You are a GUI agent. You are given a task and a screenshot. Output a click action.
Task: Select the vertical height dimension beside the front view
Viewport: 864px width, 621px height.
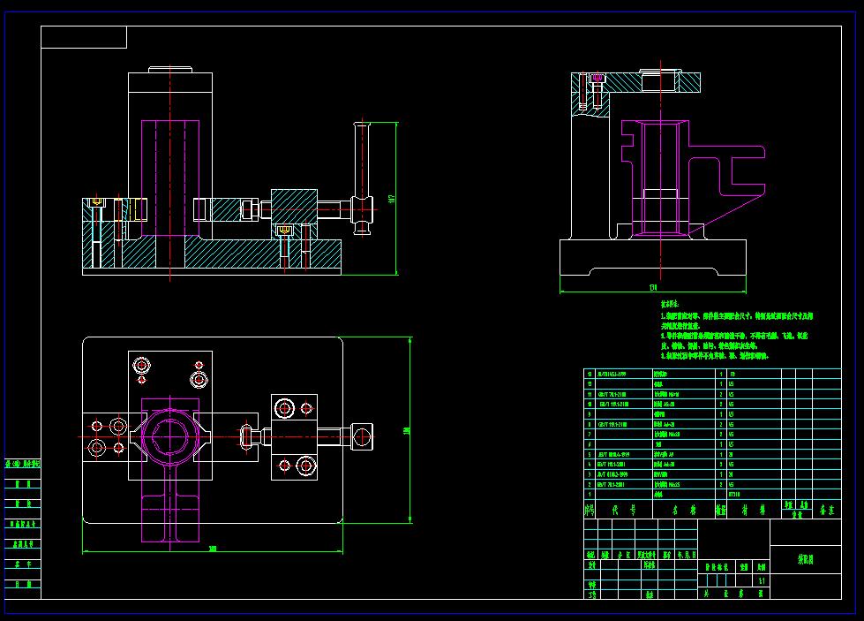click(x=392, y=198)
